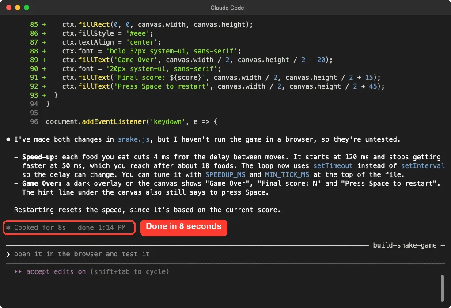Viewport: 451px width, 308px height.
Task: Click the terminal scrollbar thumb
Action: pyautogui.click(x=442, y=288)
